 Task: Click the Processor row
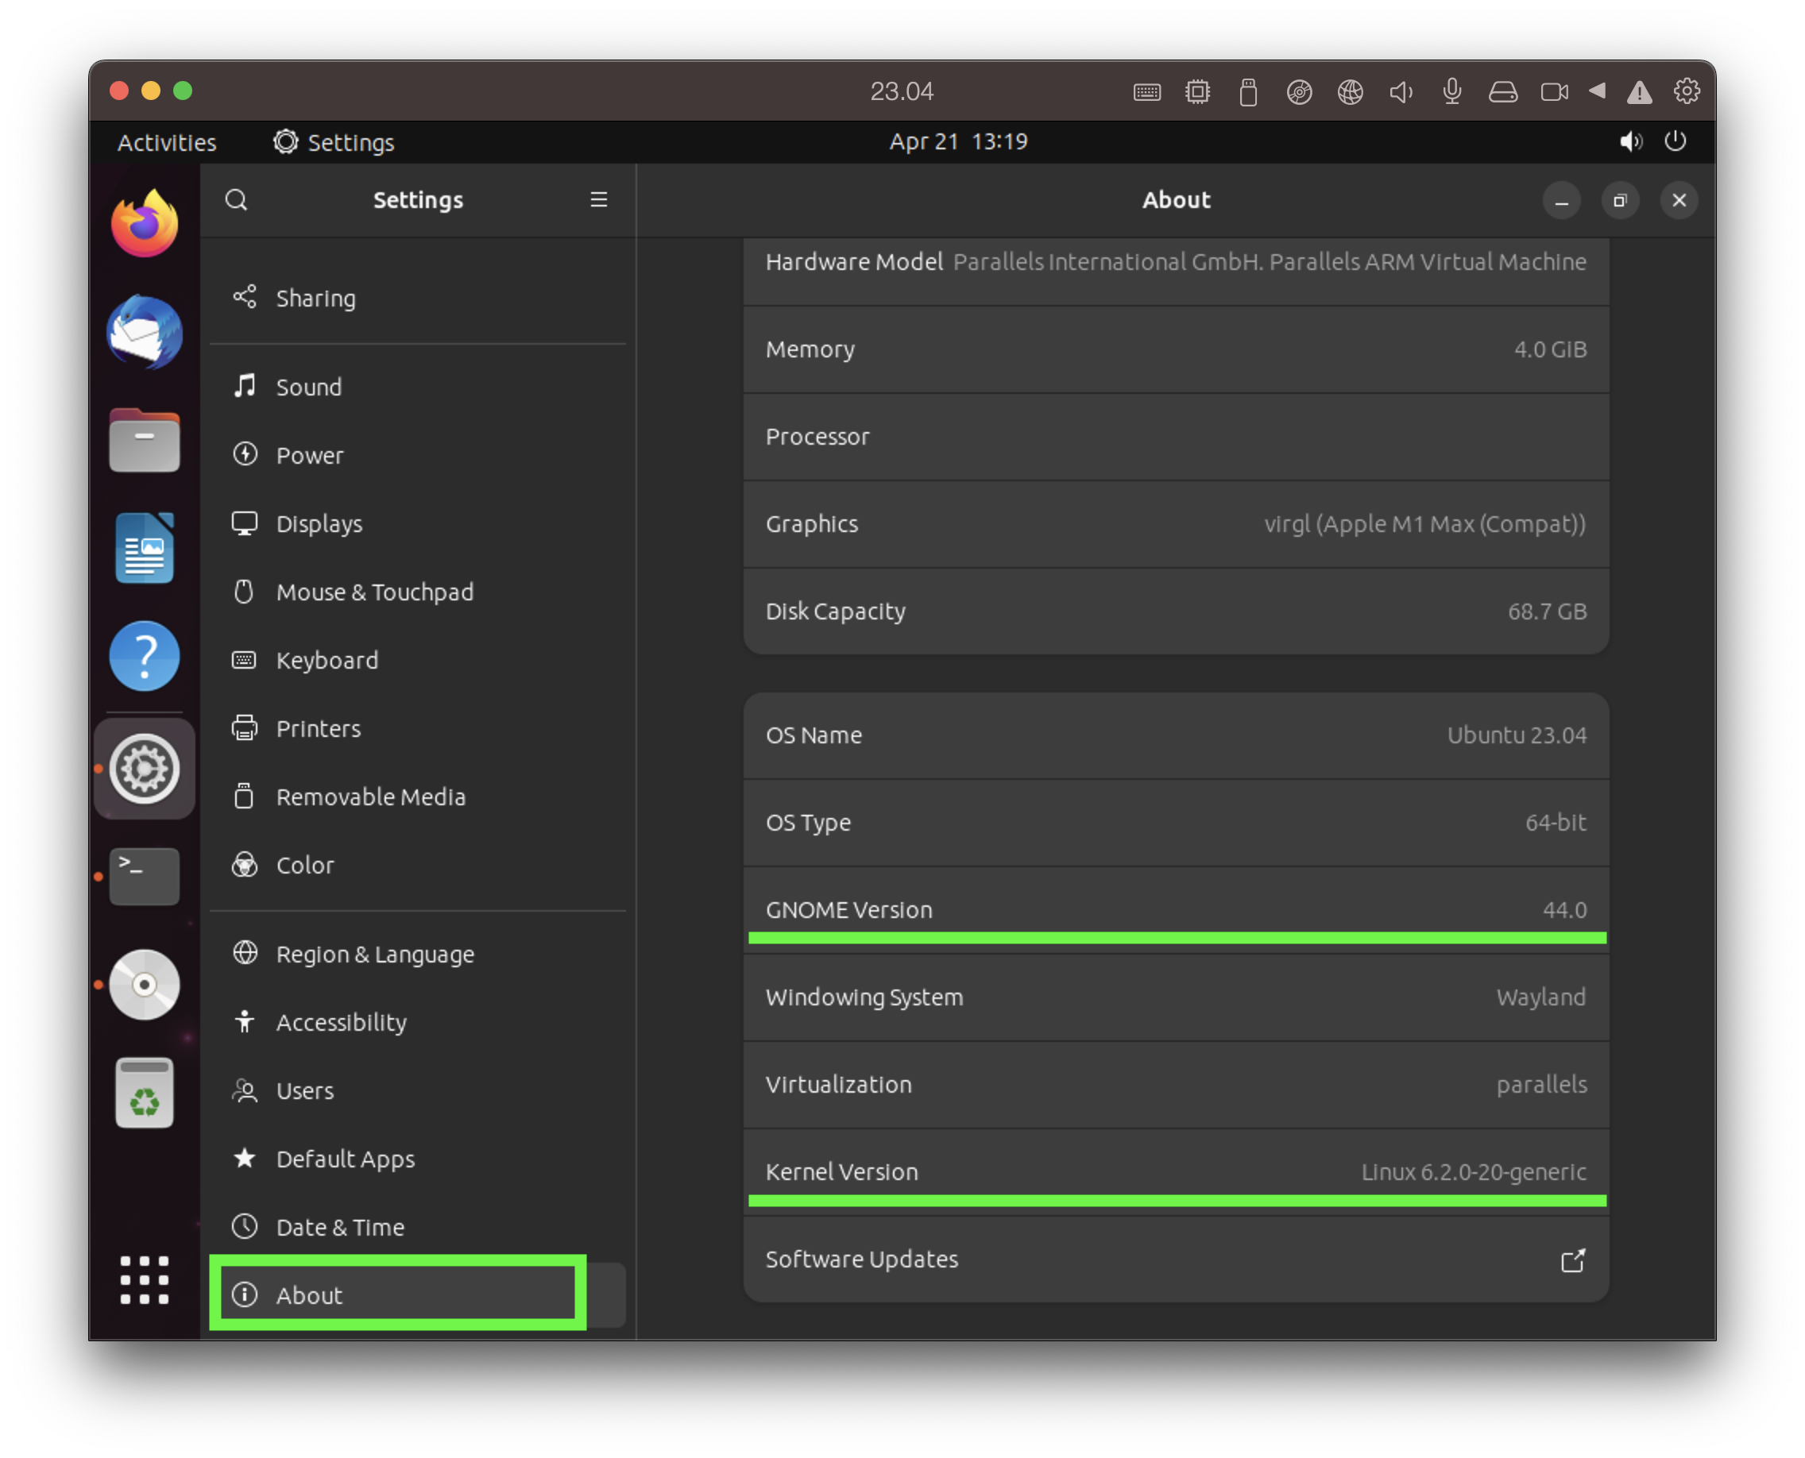click(x=1177, y=437)
